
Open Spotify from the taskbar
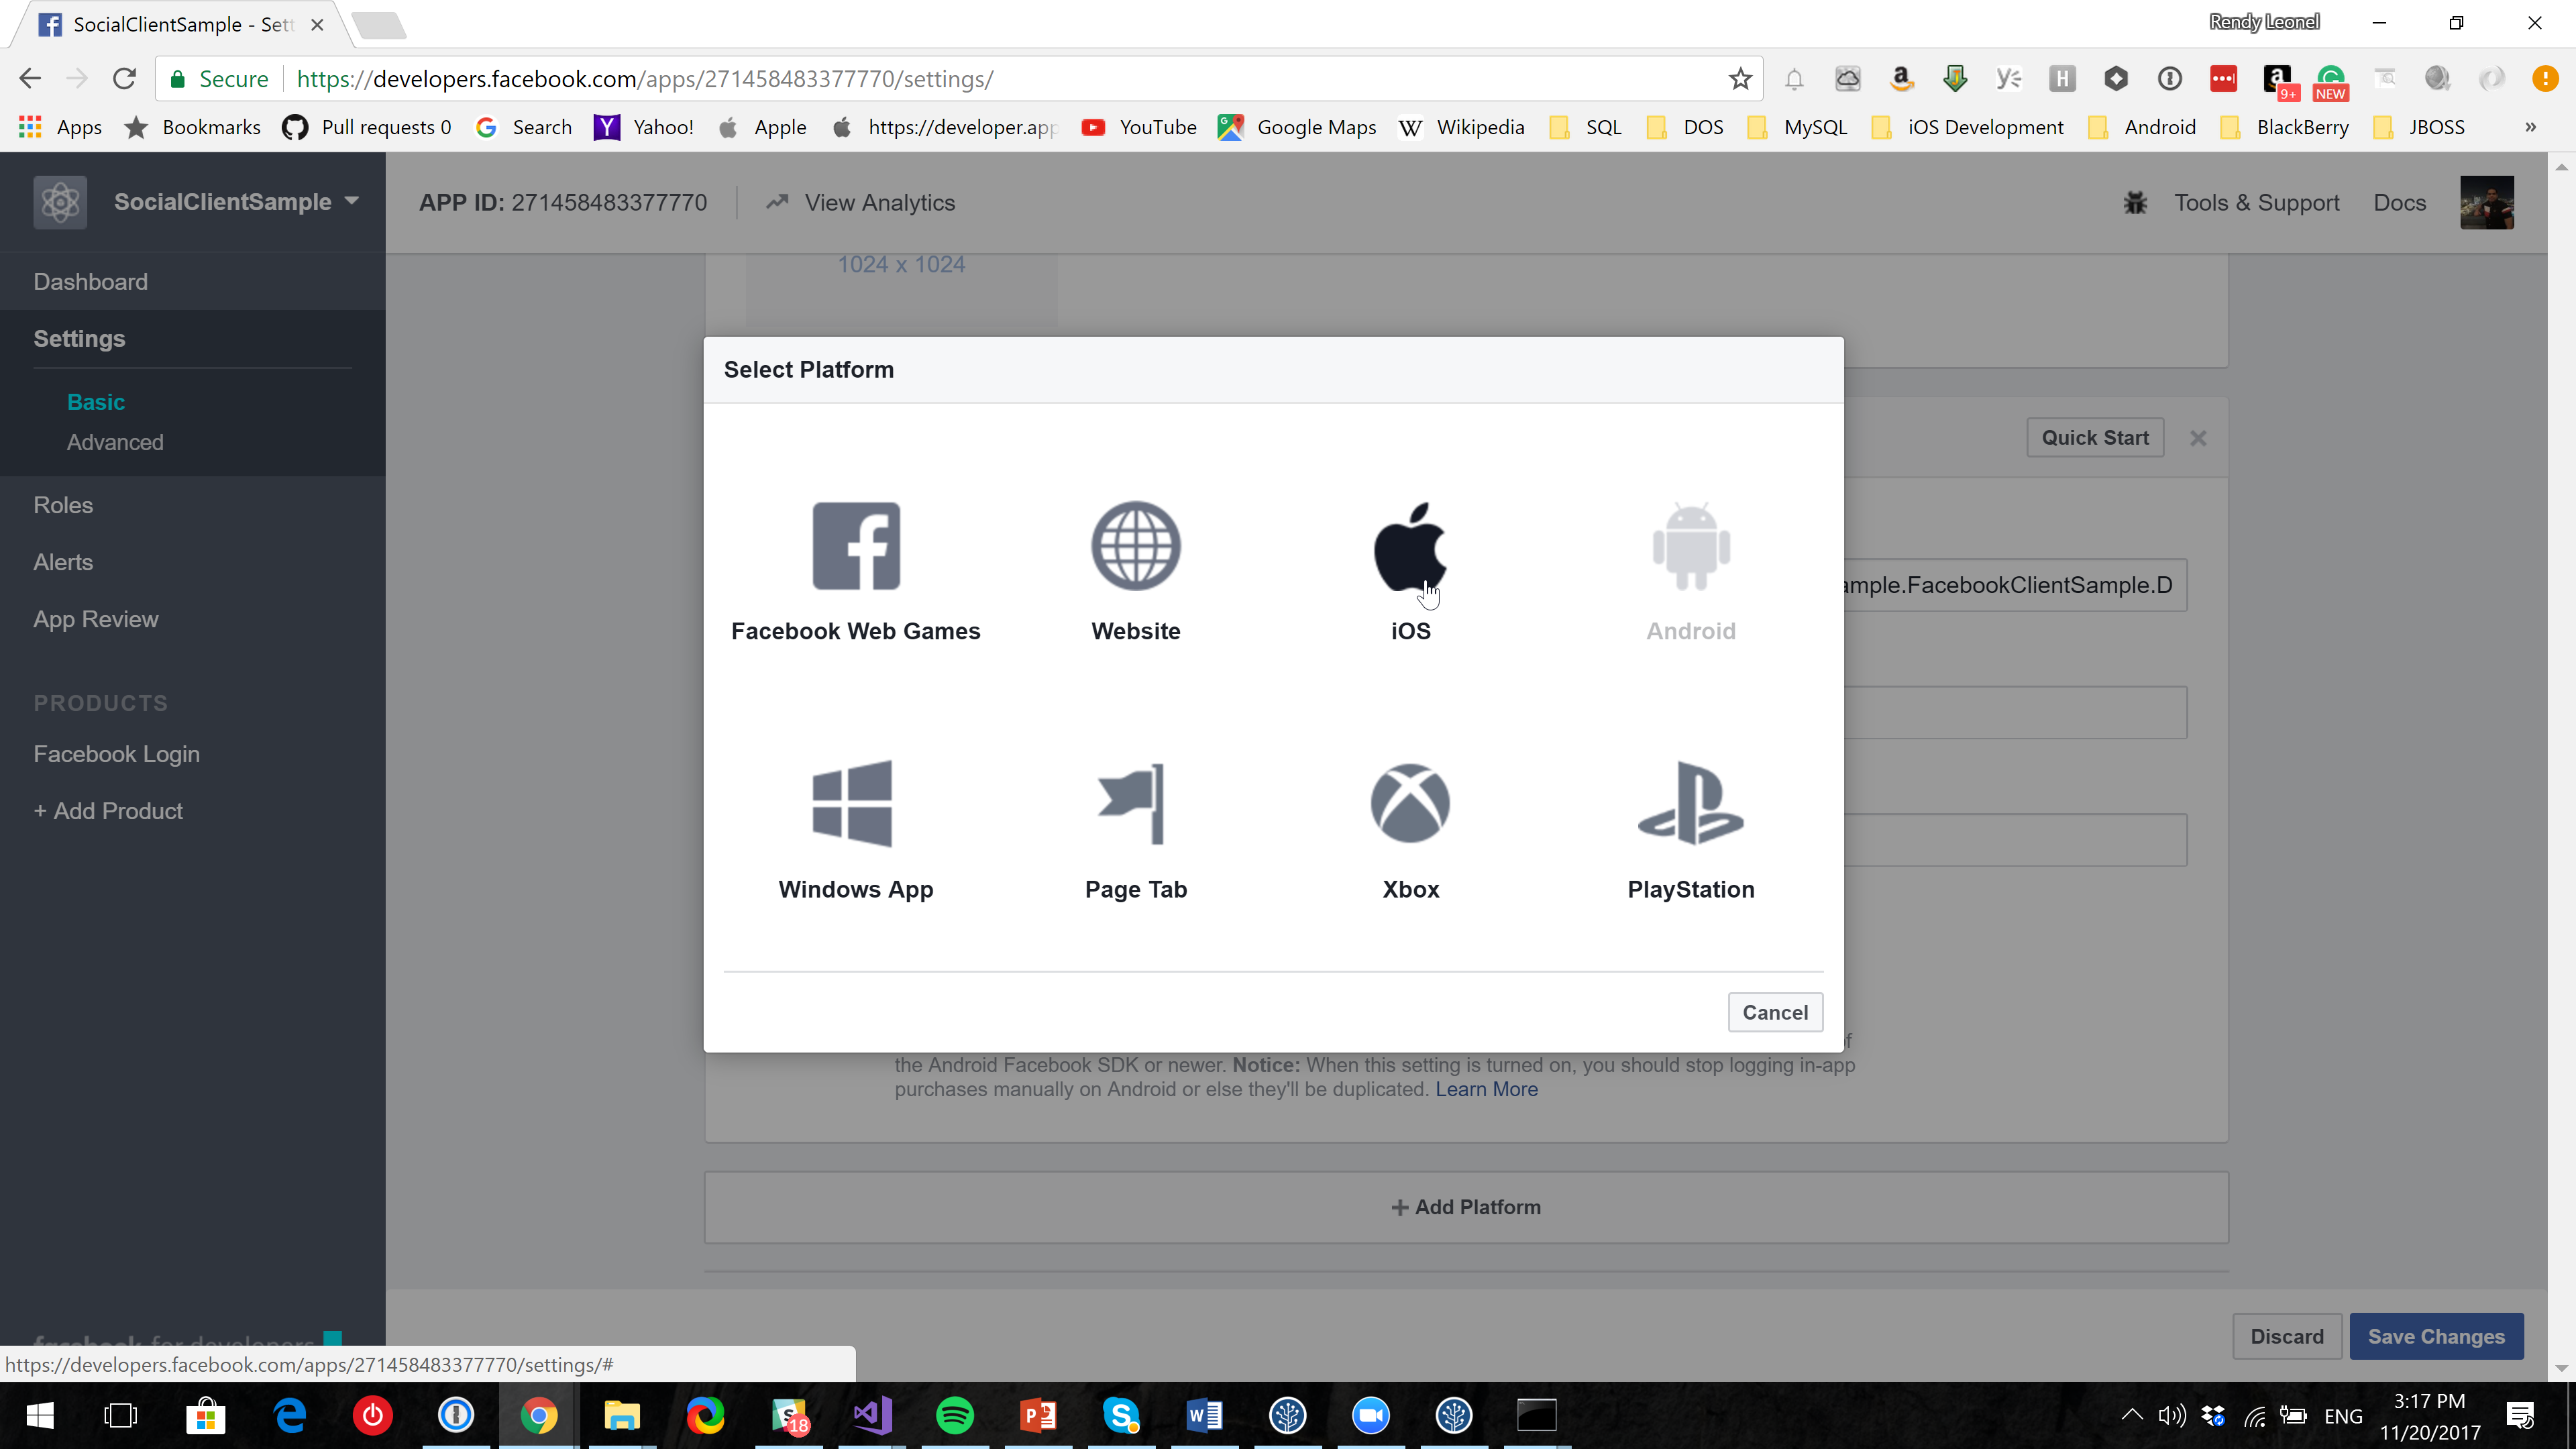click(x=954, y=1415)
